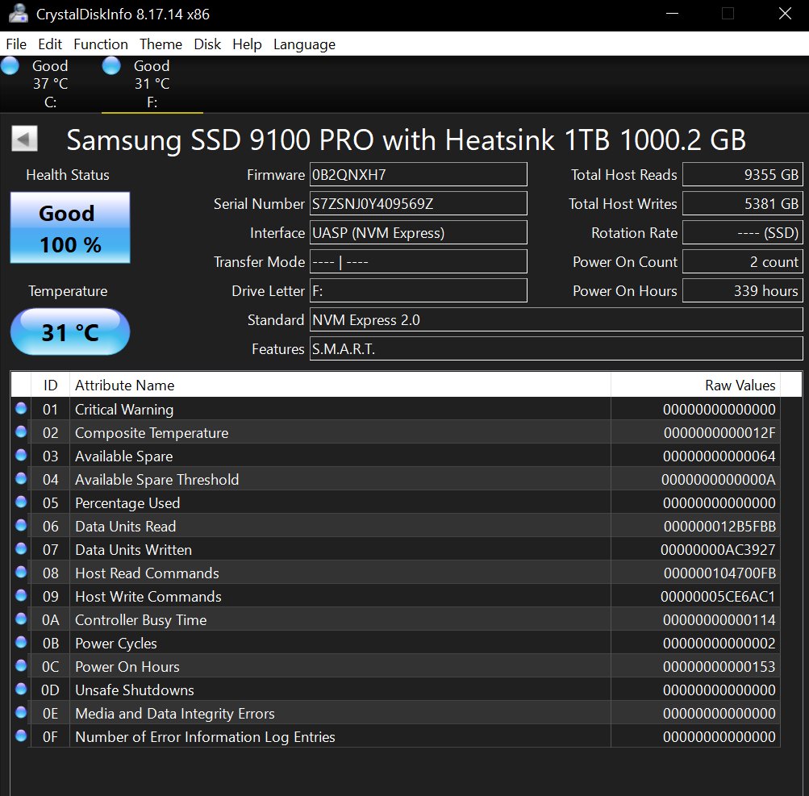
Task: Click the CrystalDiskInfo app icon in title bar
Action: pyautogui.click(x=16, y=15)
